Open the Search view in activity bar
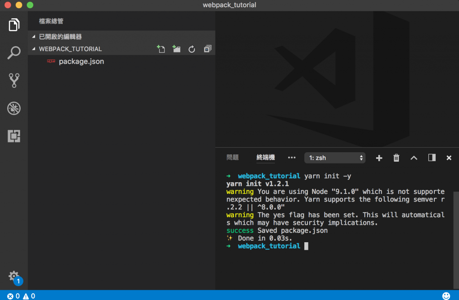Viewport: 459px width, 300px height. click(14, 53)
